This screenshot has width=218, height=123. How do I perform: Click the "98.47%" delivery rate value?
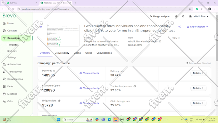click(x=115, y=75)
